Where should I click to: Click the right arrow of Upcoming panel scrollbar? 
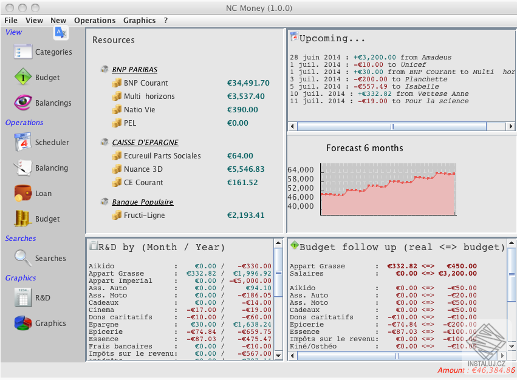pos(510,126)
